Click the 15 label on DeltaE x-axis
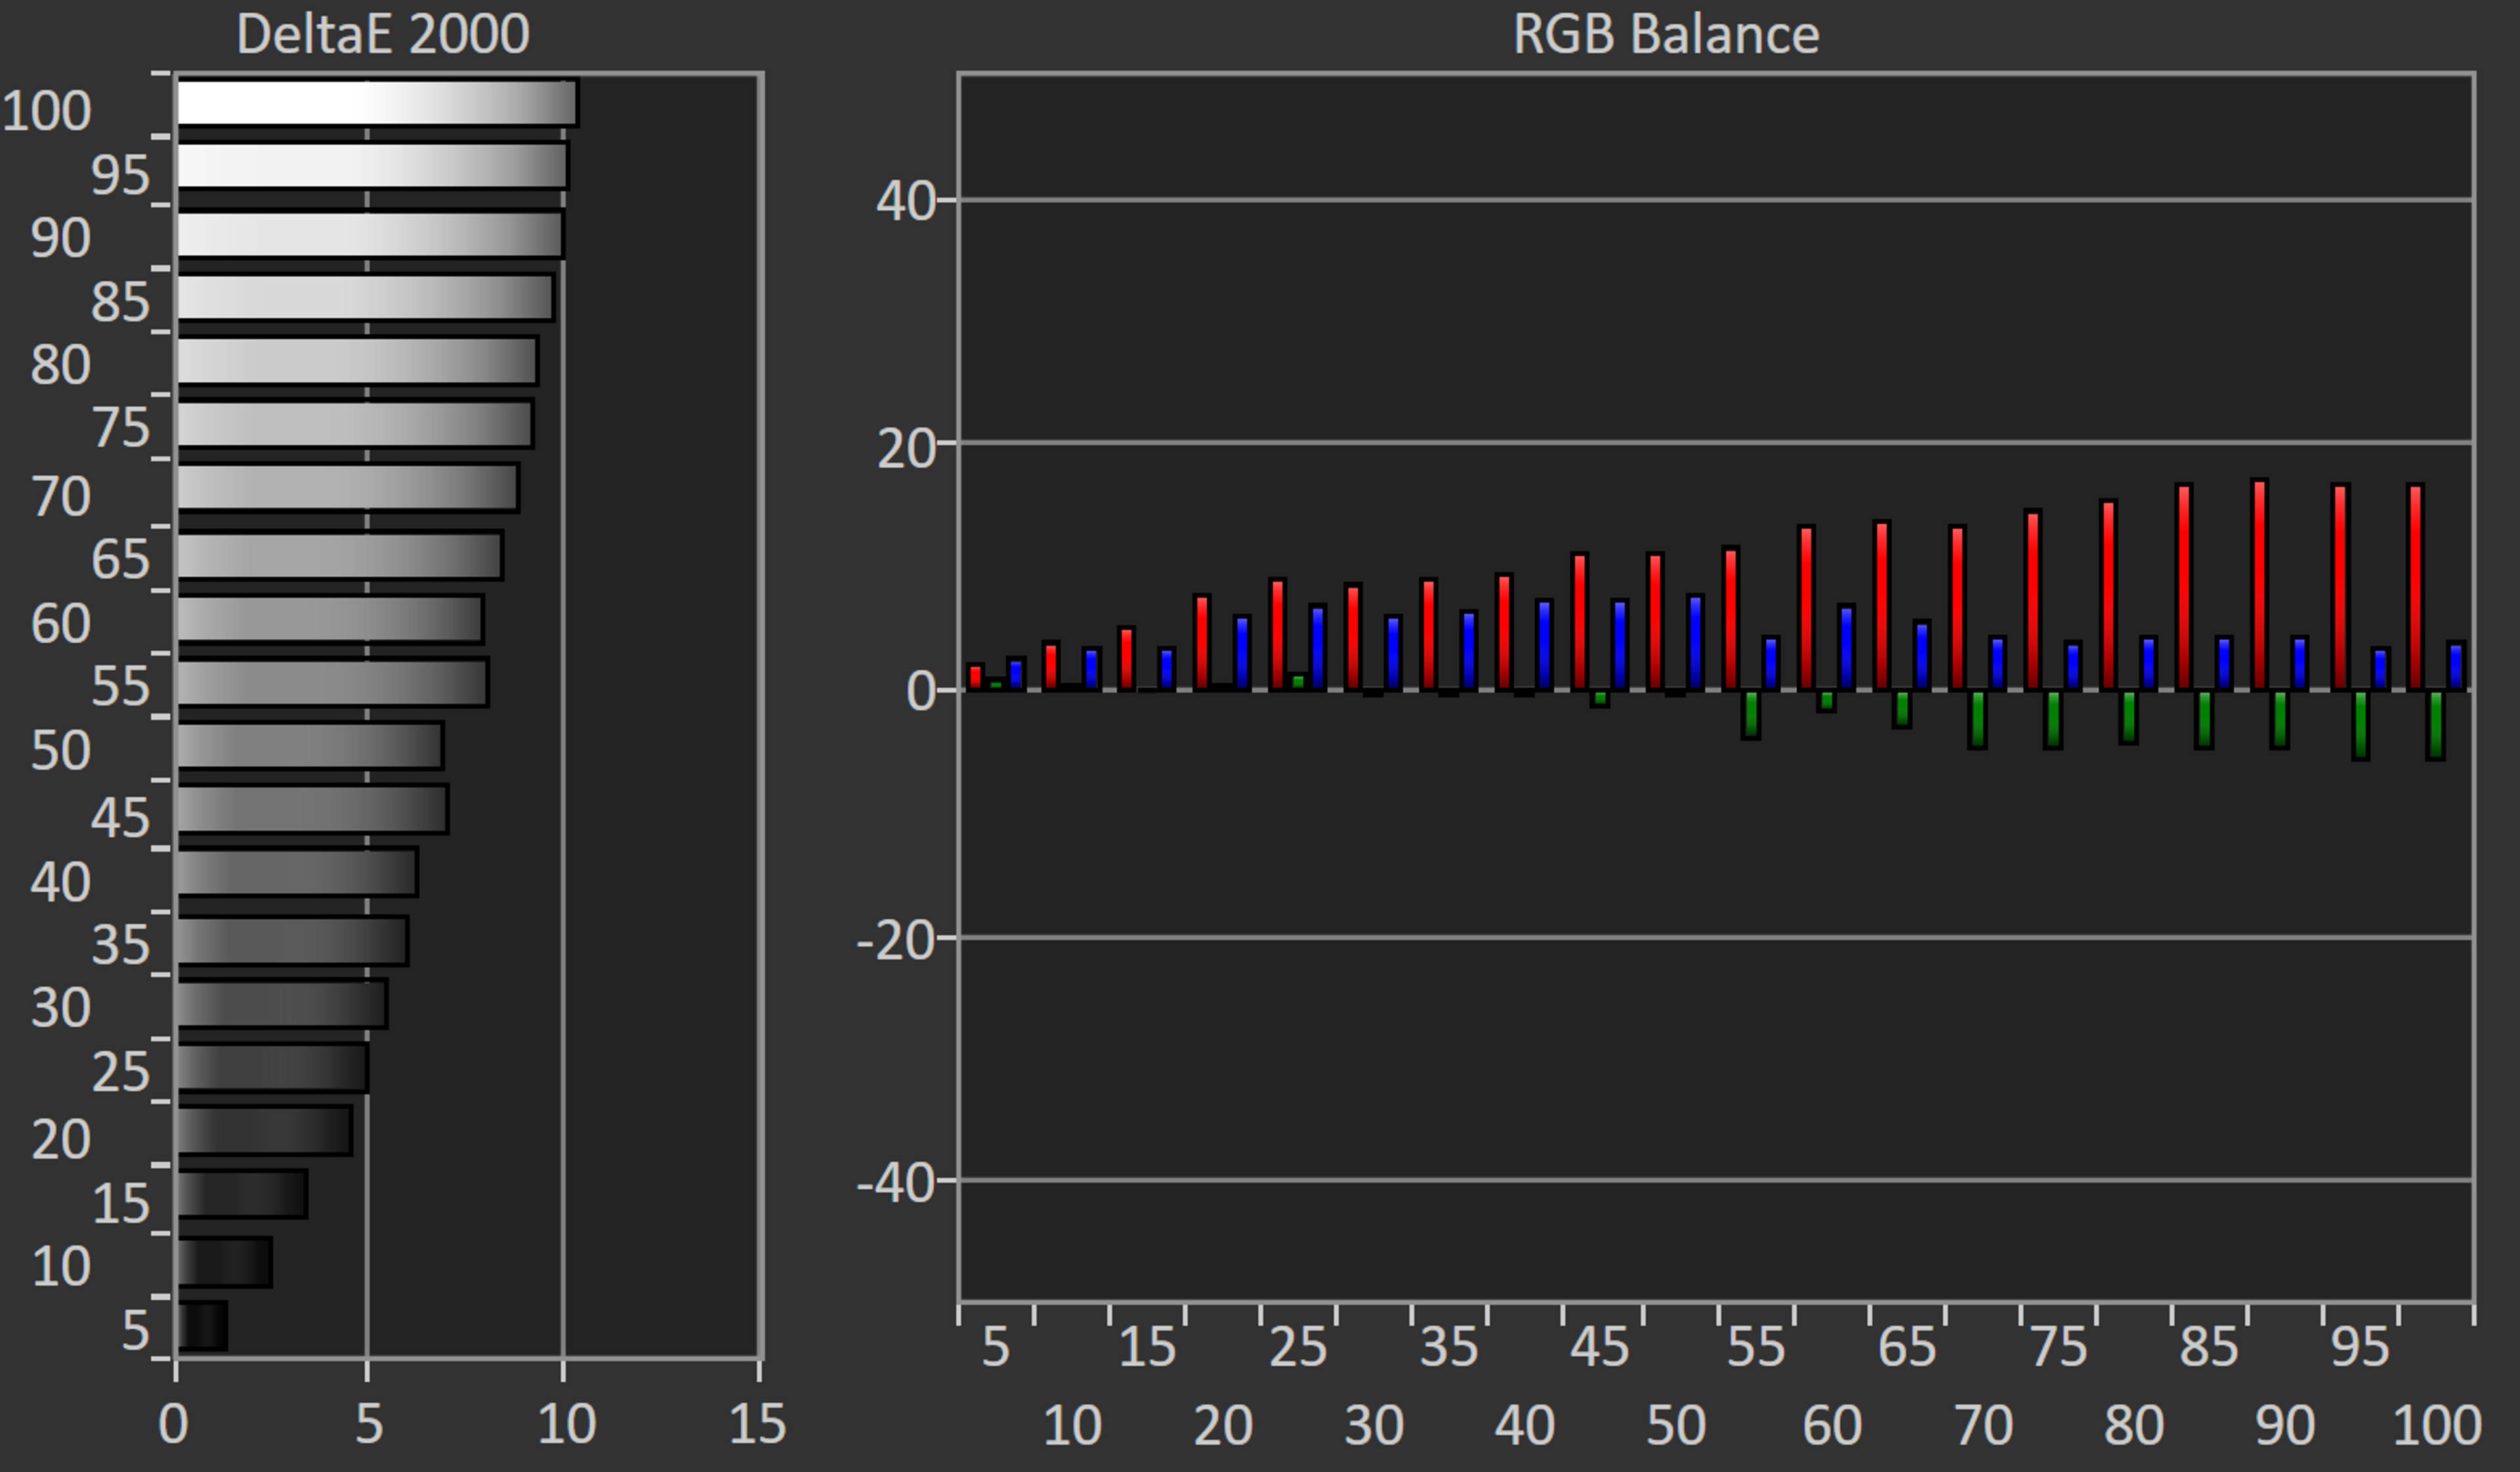2520x1472 pixels. (757, 1423)
